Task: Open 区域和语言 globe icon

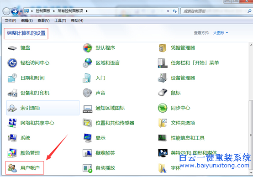Action: (87, 63)
